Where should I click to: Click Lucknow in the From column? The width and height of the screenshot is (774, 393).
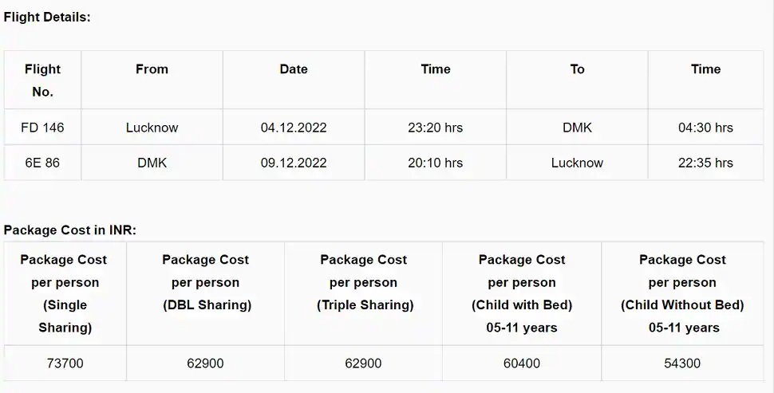pos(152,128)
